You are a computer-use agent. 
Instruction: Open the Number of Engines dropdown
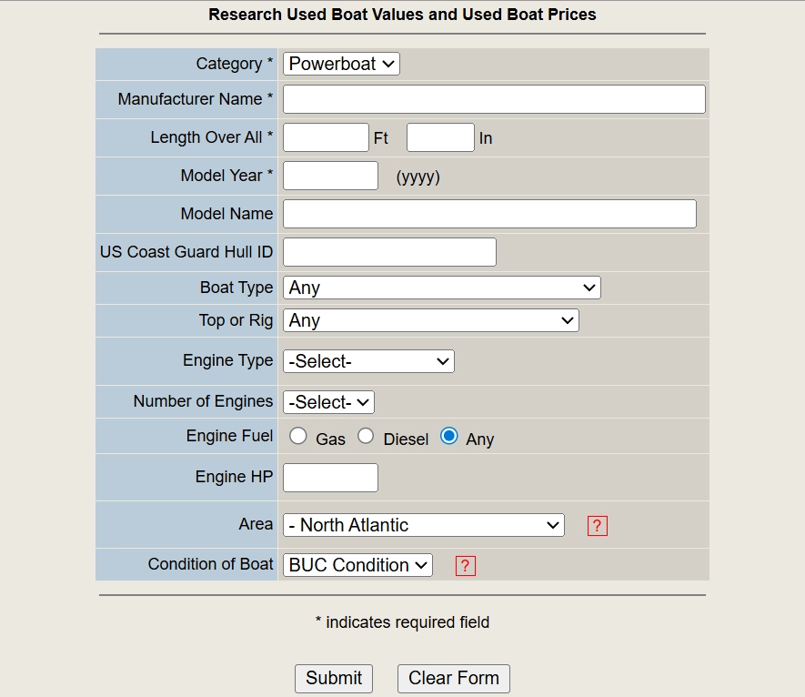pyautogui.click(x=328, y=402)
